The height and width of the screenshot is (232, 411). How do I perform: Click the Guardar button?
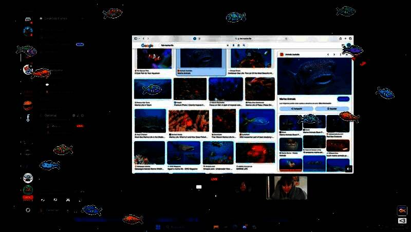331,109
